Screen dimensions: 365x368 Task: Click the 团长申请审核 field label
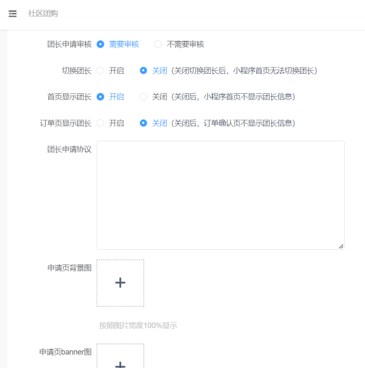point(69,44)
